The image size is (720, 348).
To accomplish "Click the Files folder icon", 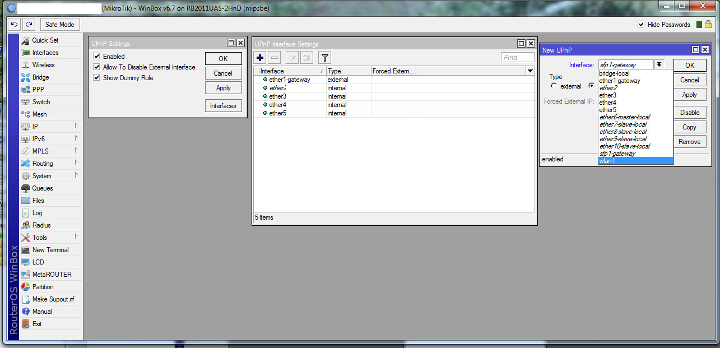I will pyautogui.click(x=26, y=201).
